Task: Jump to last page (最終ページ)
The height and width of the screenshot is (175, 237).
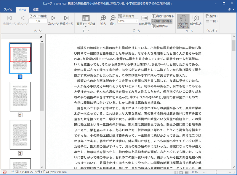Action: 66,20
